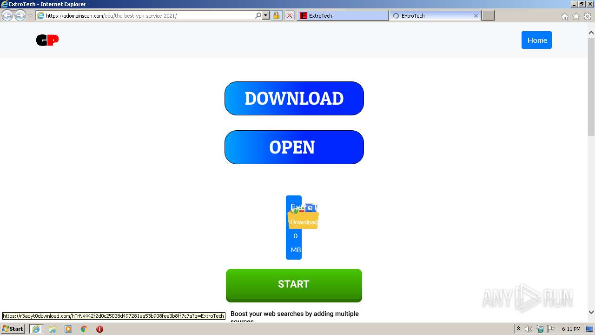Click the 6:11 PM clock
Screen dimensions: 595x335
click(571, 329)
